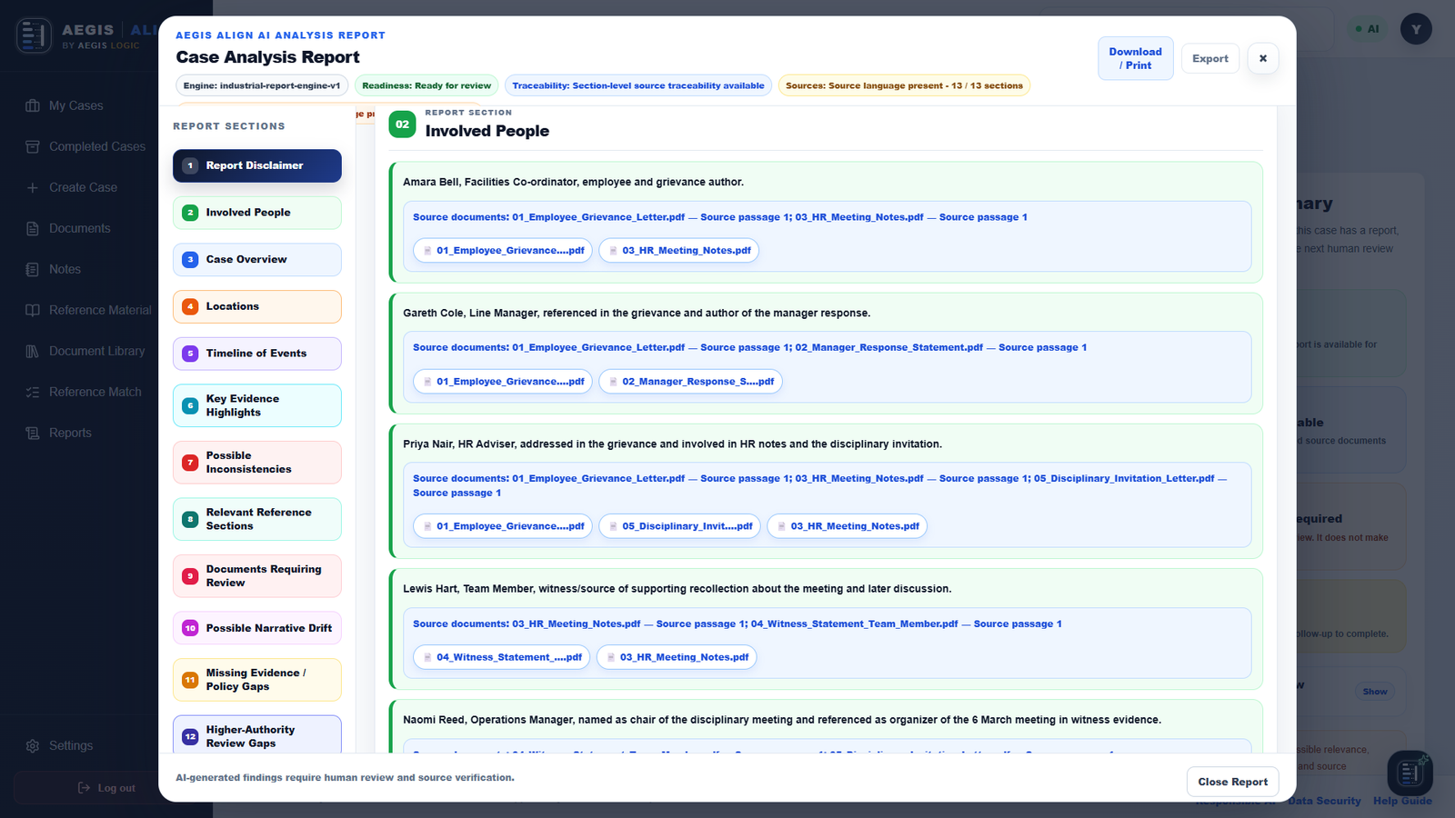Close report with X button
Image resolution: width=1455 pixels, height=818 pixels.
(1263, 58)
